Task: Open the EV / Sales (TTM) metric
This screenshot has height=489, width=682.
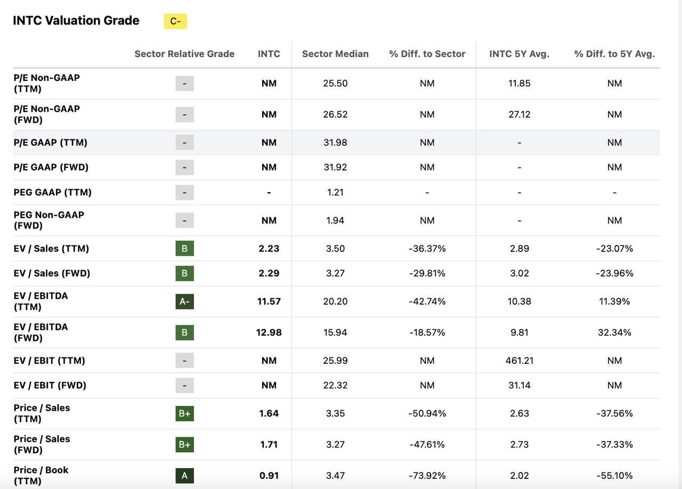Action: click(x=52, y=249)
